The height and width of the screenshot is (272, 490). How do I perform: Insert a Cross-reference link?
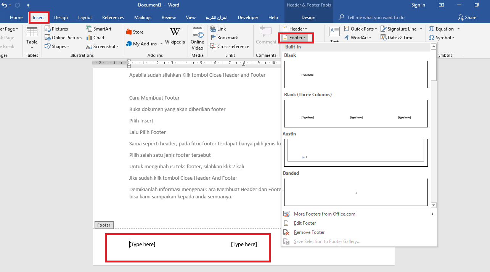coord(230,46)
